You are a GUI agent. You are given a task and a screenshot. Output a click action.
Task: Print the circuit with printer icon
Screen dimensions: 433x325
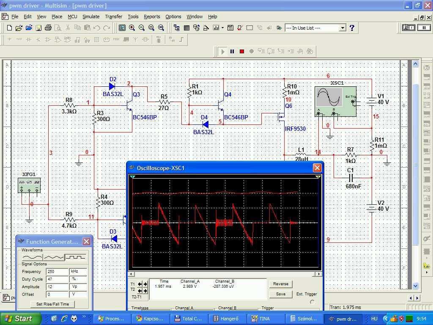click(x=48, y=28)
